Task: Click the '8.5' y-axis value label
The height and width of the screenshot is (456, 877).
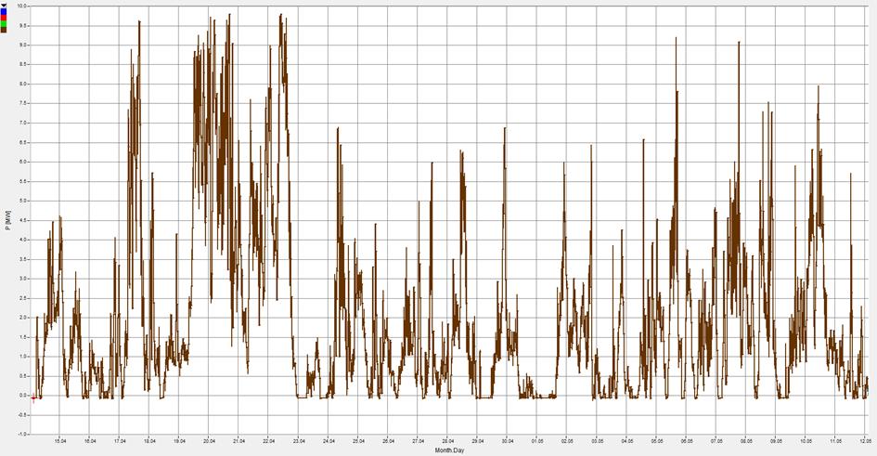Action: point(23,64)
